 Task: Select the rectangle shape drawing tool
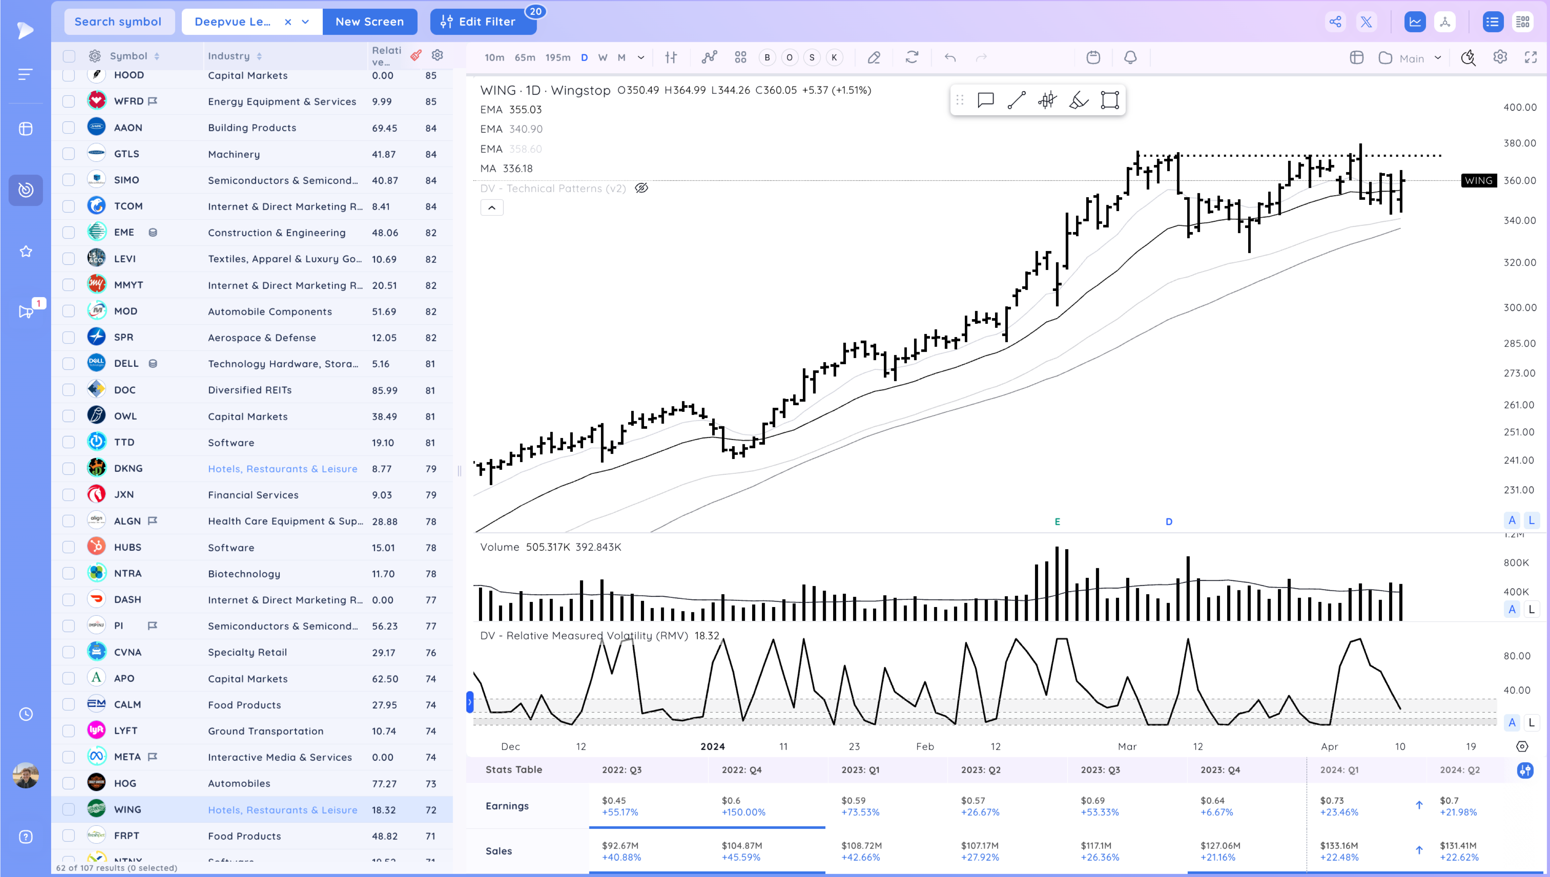pos(1110,100)
